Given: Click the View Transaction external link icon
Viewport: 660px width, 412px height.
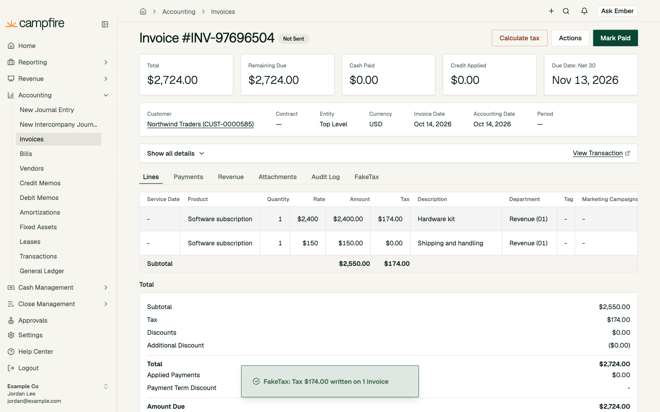Looking at the screenshot, I should (x=627, y=153).
